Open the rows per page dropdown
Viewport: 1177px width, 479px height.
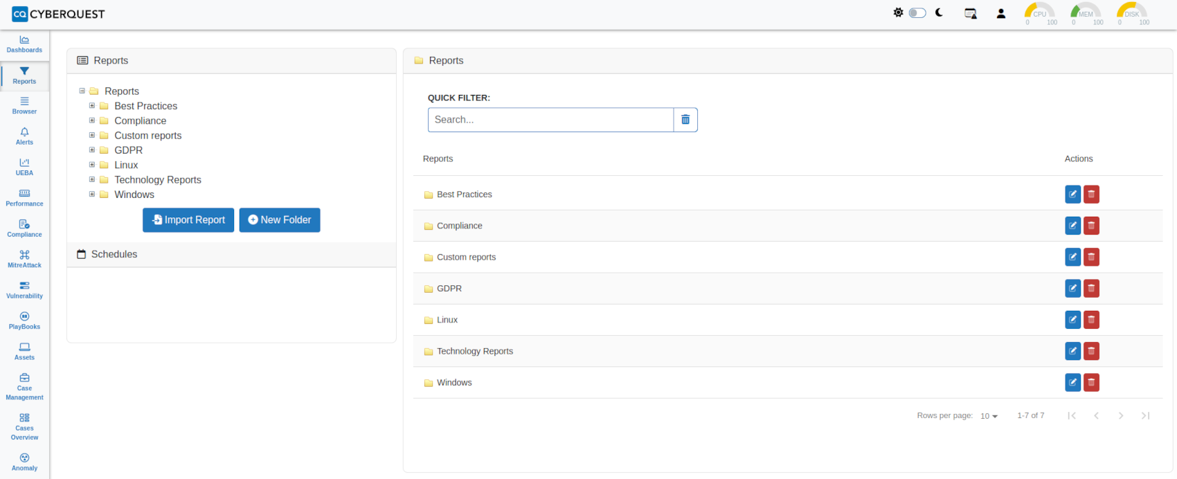pos(989,416)
